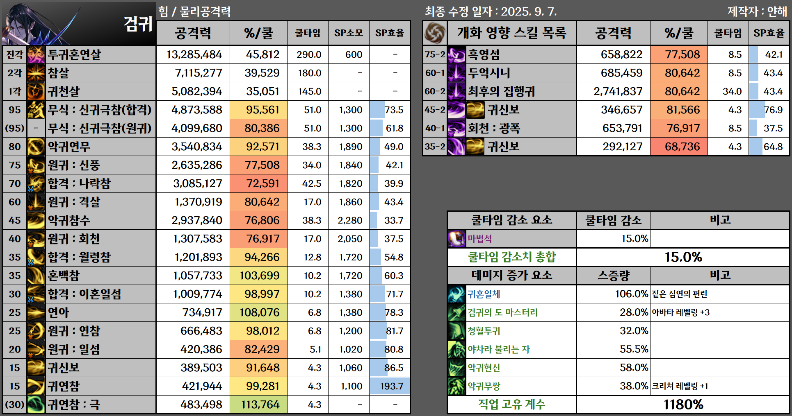
Task: Click the 야차라 불리는 자 icon
Action: point(457,349)
